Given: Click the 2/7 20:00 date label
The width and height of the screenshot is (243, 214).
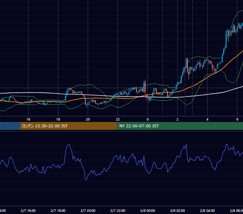Looking at the screenshot, I should pyautogui.click(x=88, y=210).
